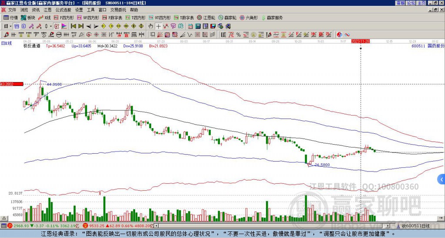Open the 9T四方形 tool
This screenshot has width=445, height=238.
160,17
